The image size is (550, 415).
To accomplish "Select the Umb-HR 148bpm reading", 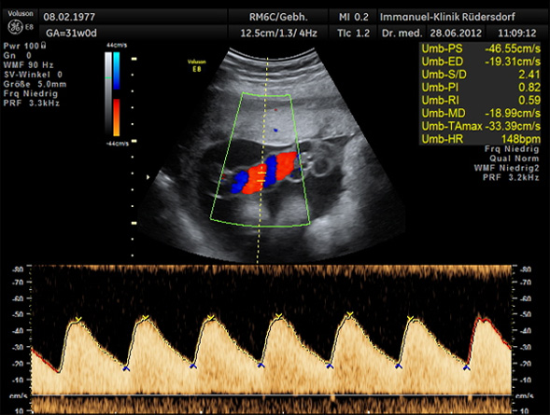I will (x=481, y=139).
